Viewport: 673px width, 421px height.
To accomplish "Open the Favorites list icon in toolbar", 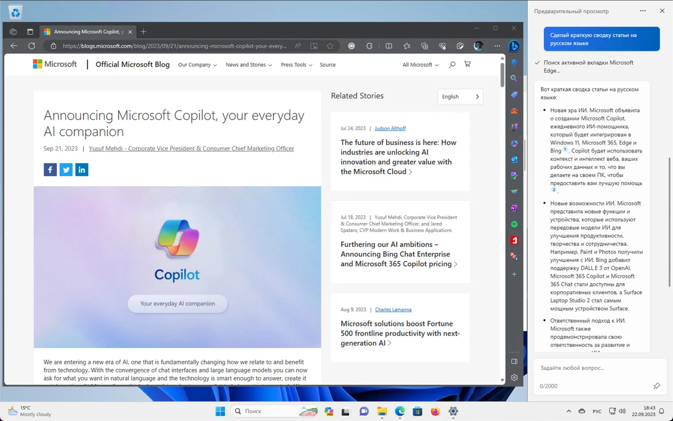I will pos(406,46).
